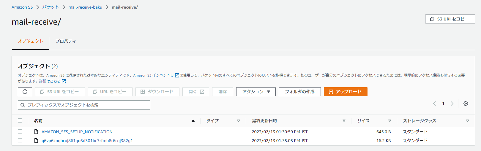
Task: Select the AMAZON_SES_SETUP_NOTIFICATION row checkbox
Action: pos(20,131)
